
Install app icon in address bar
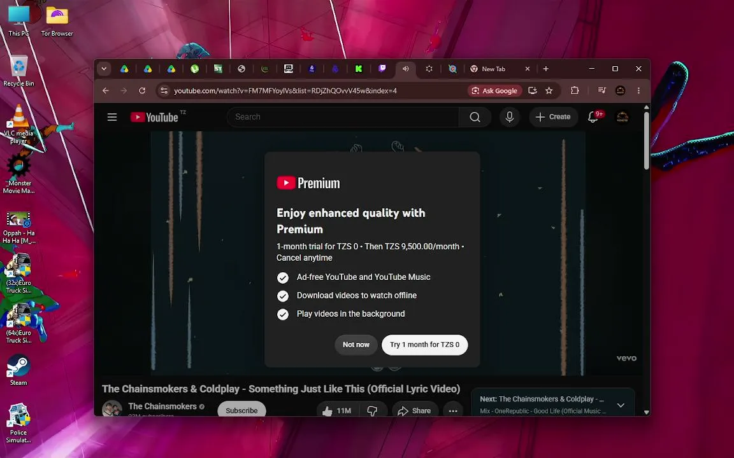[x=532, y=91]
